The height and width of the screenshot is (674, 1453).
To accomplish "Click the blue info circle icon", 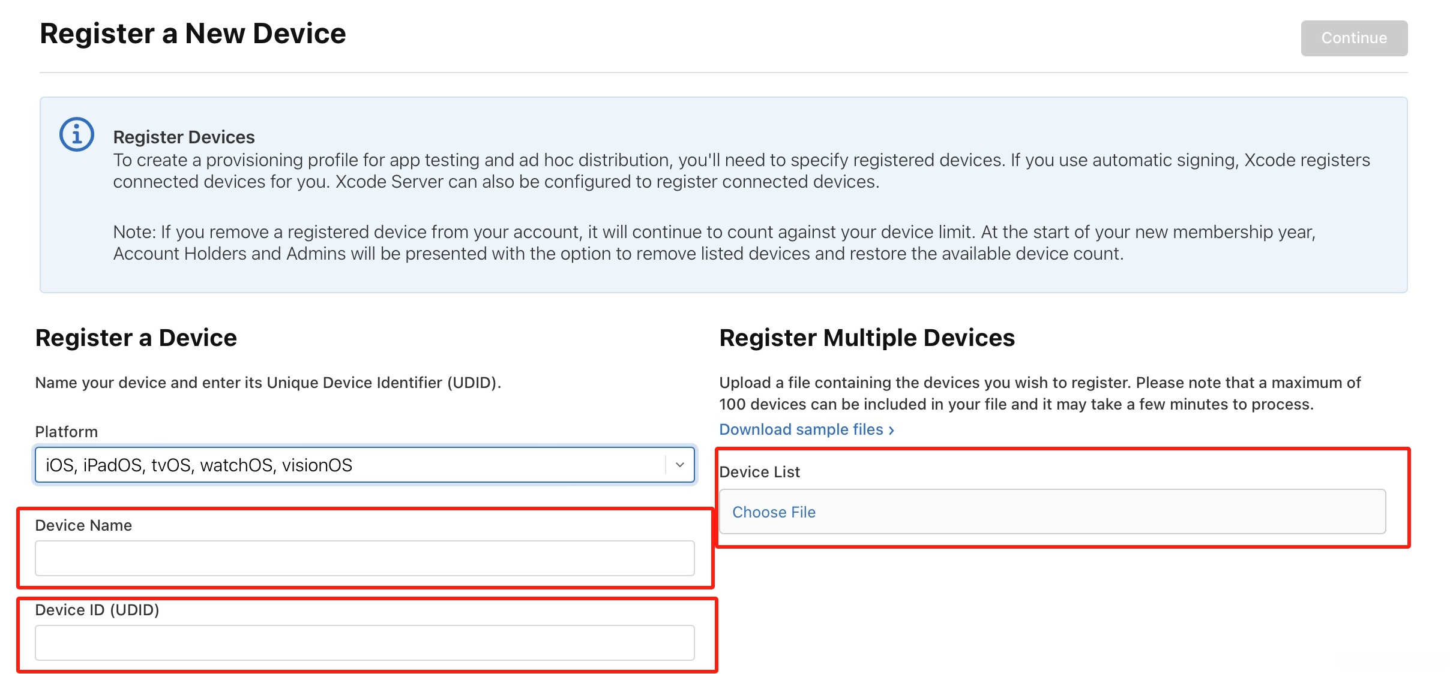I will (x=77, y=134).
